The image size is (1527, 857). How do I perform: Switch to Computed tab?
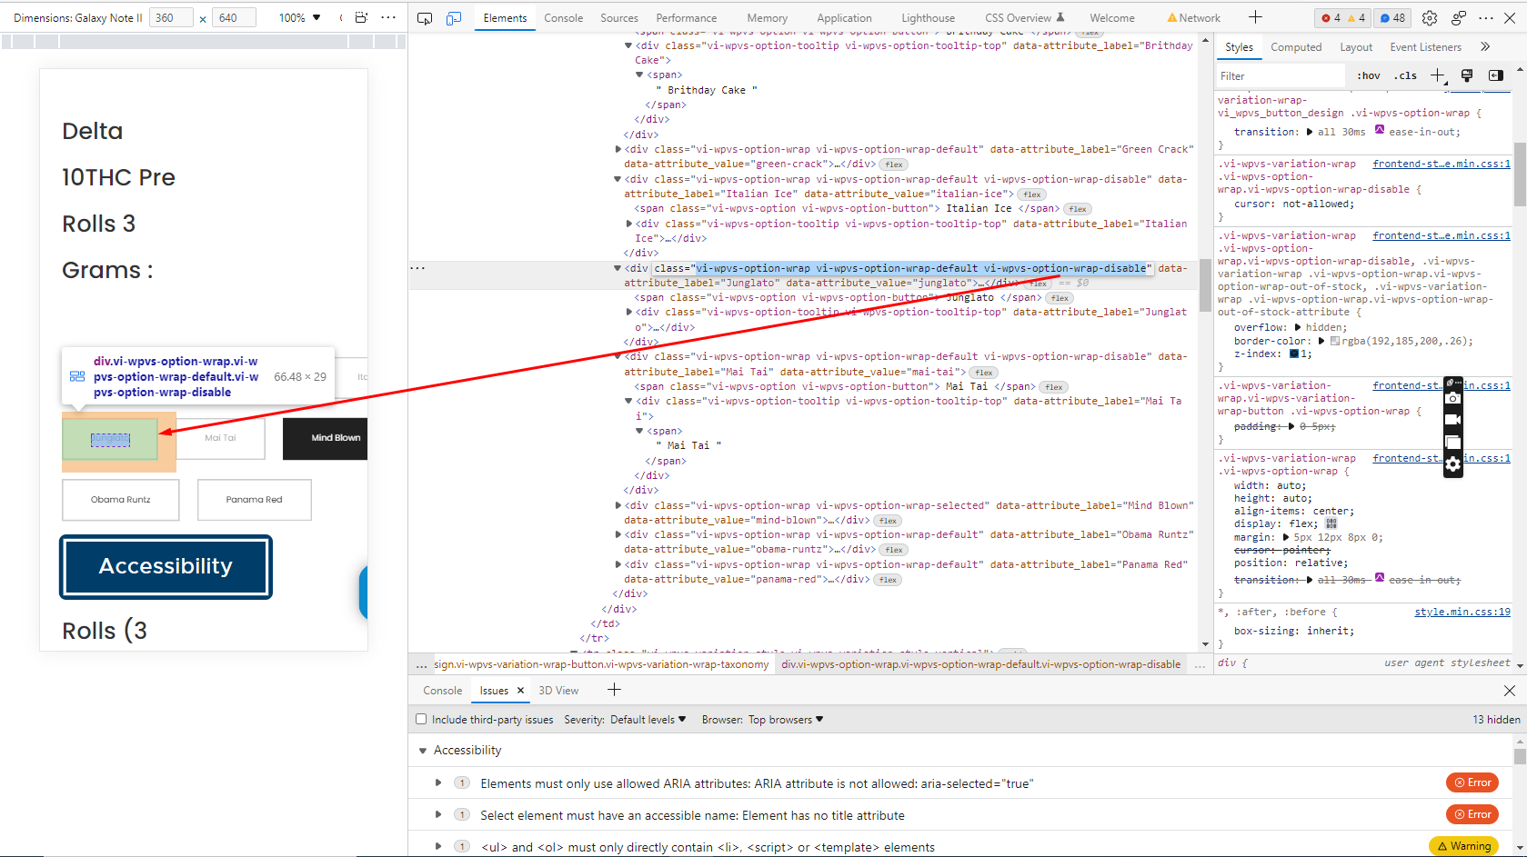pos(1296,47)
